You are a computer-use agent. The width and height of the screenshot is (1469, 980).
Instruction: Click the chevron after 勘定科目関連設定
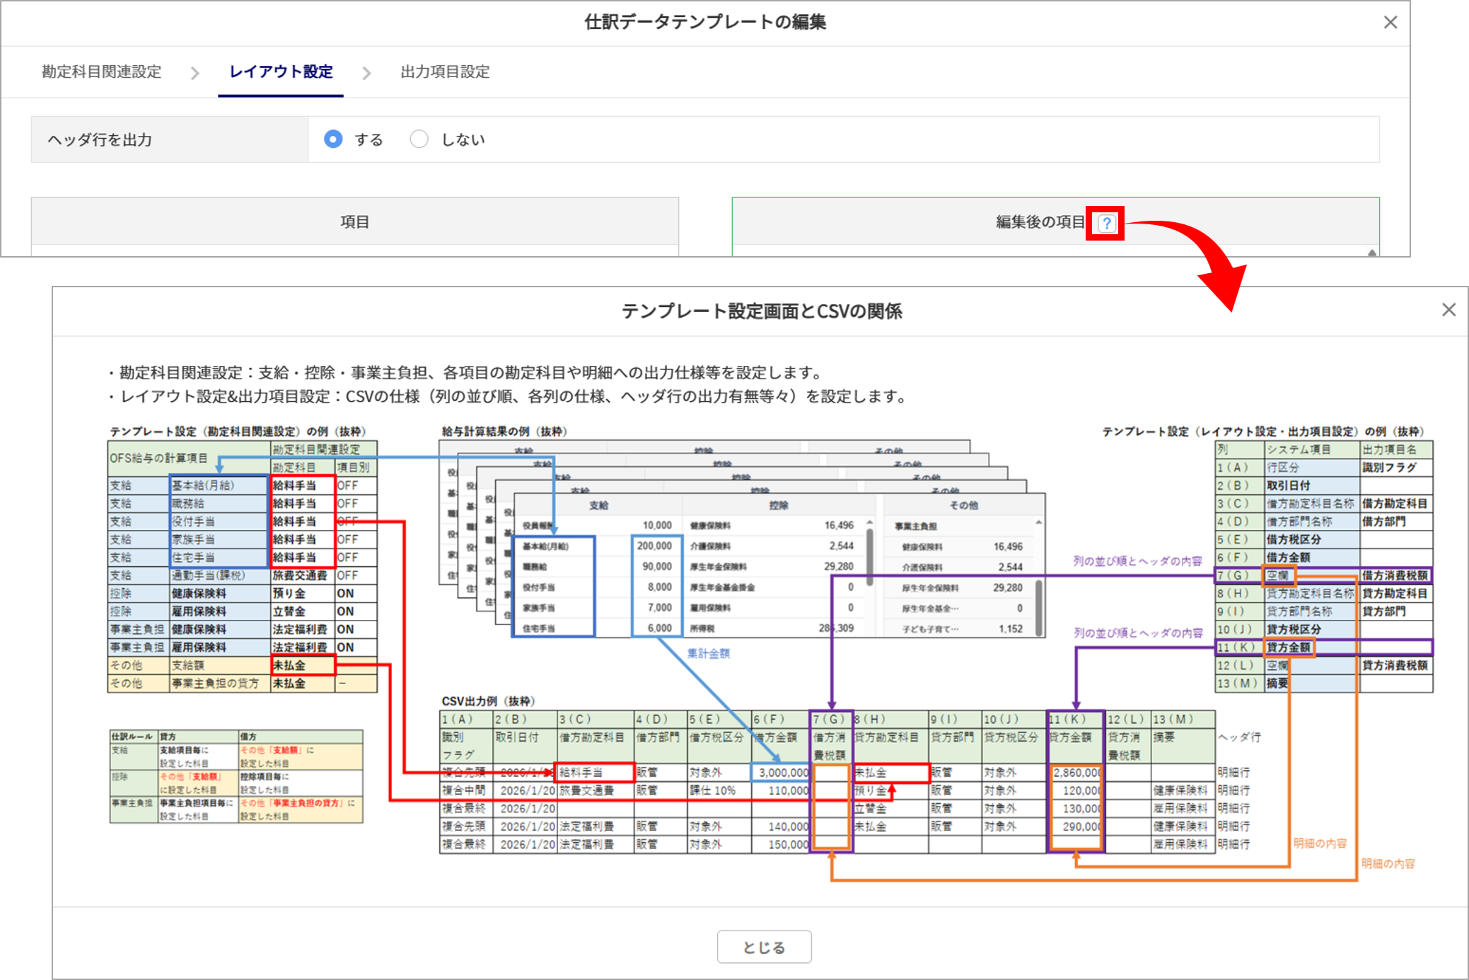(195, 73)
